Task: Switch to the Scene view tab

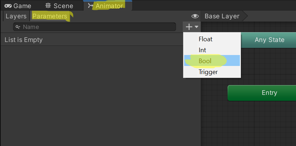Action: (59, 6)
